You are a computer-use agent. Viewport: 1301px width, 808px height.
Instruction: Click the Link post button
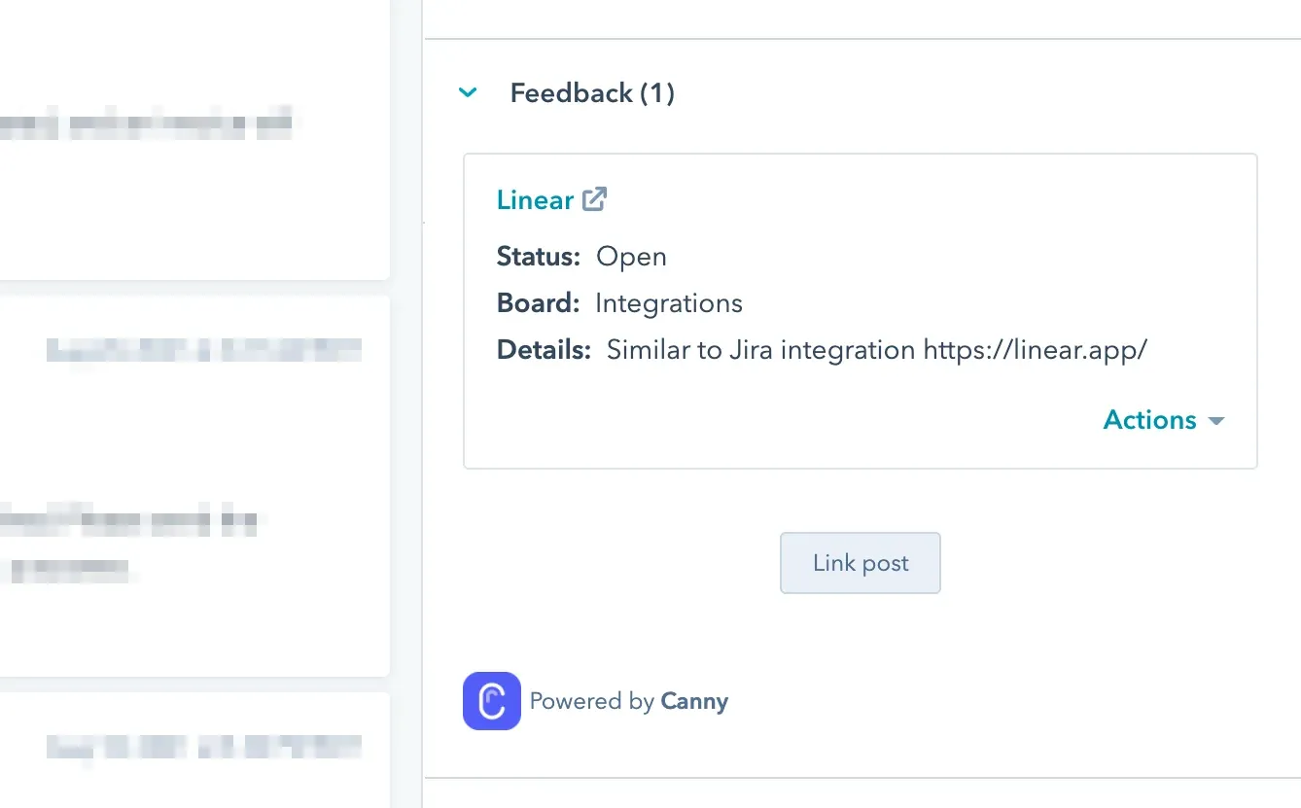[x=860, y=563]
